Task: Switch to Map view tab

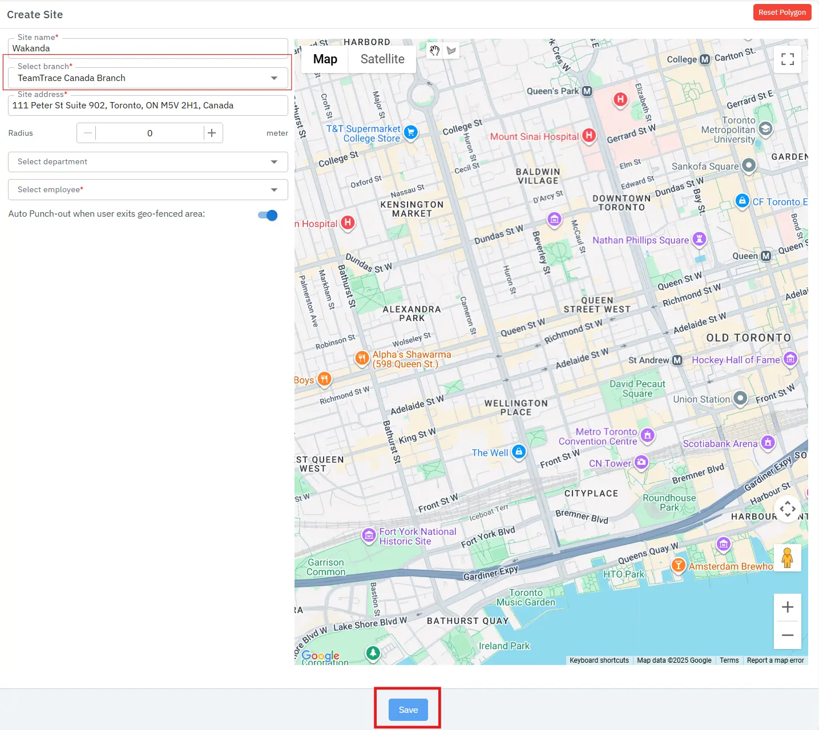Action: tap(325, 59)
